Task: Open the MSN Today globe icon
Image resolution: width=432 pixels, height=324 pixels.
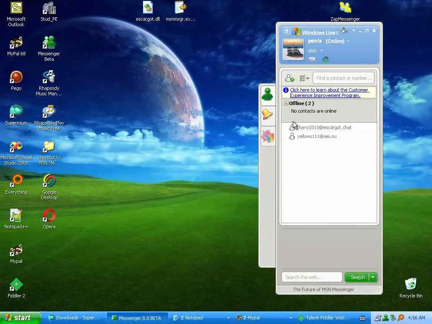Action: (325, 59)
